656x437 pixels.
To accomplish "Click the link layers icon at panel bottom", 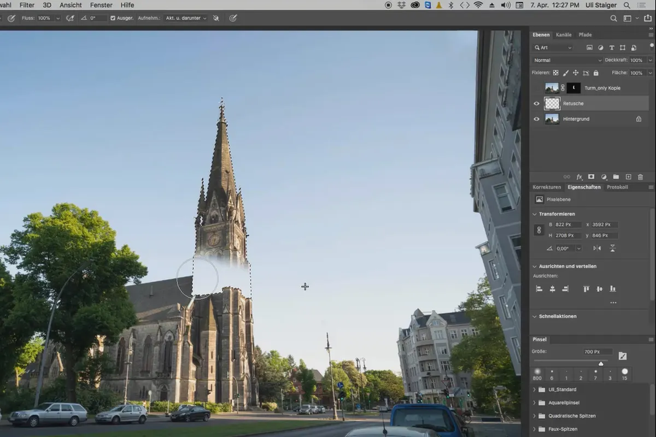I will (x=567, y=177).
